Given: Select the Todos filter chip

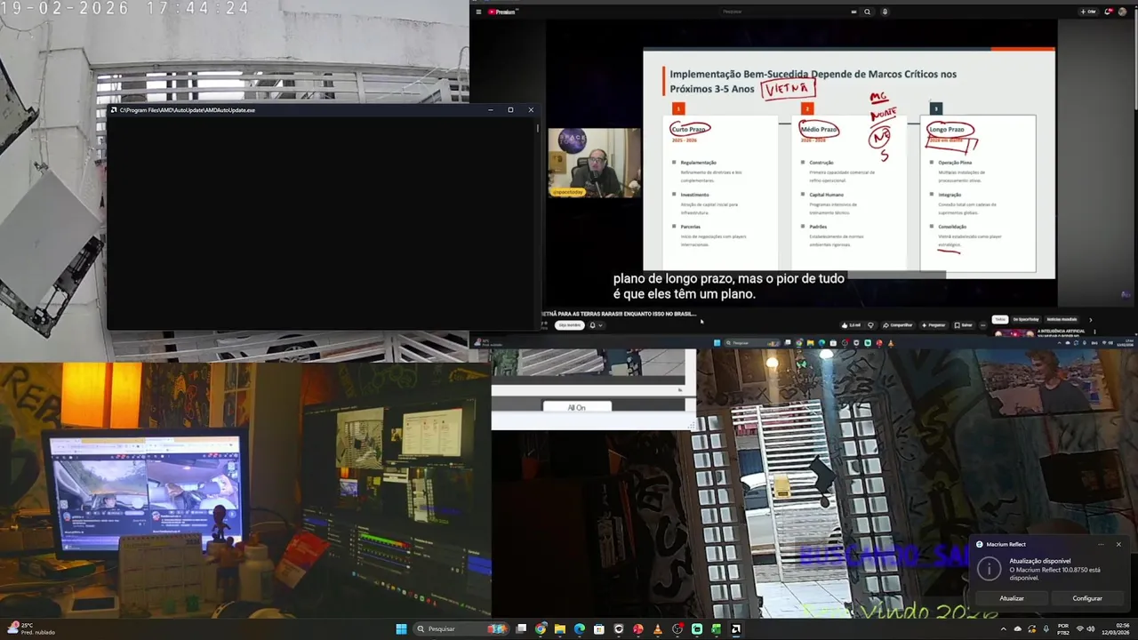Looking at the screenshot, I should [x=1000, y=319].
